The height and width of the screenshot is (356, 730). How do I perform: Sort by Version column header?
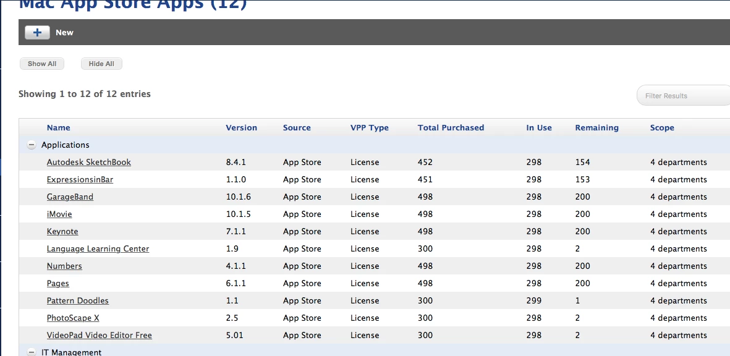coord(241,127)
